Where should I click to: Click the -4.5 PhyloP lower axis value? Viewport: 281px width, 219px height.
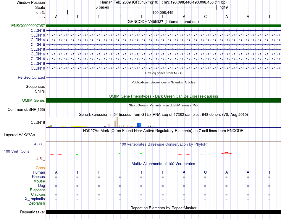click(38, 159)
